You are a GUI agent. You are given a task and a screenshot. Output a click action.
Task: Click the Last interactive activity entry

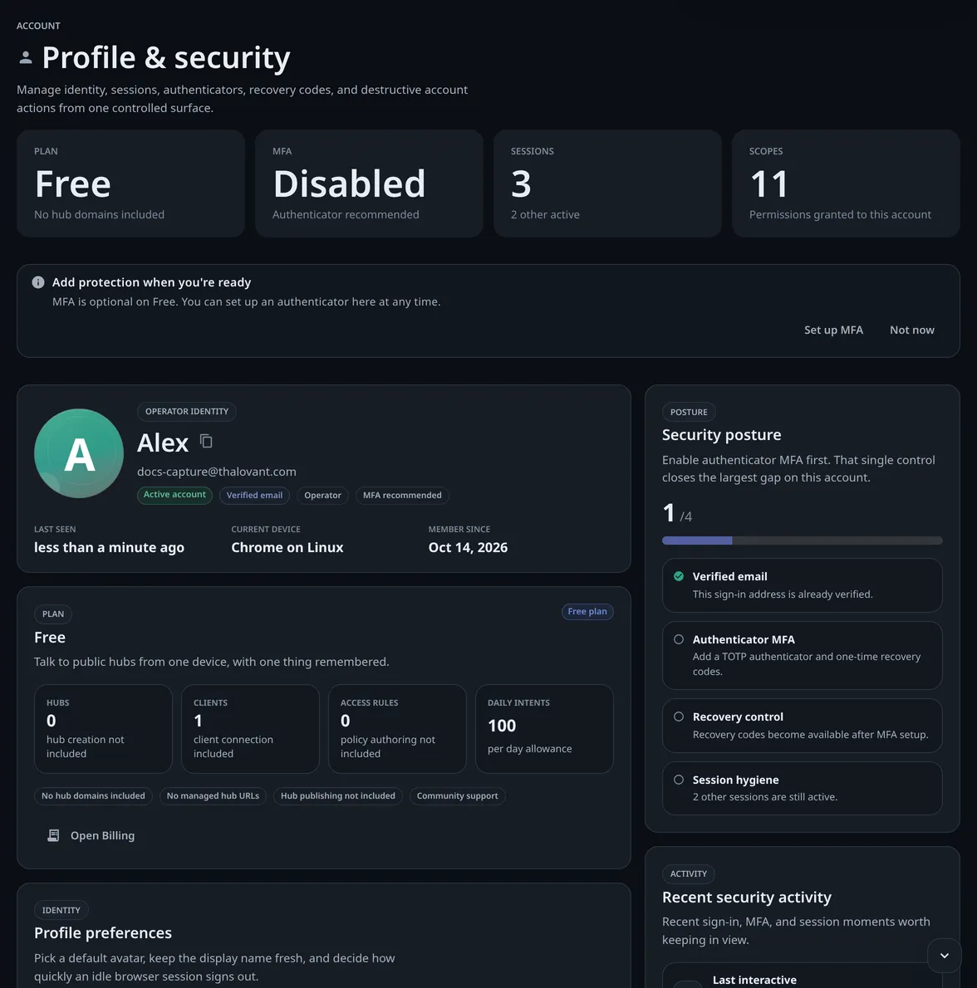coord(802,976)
